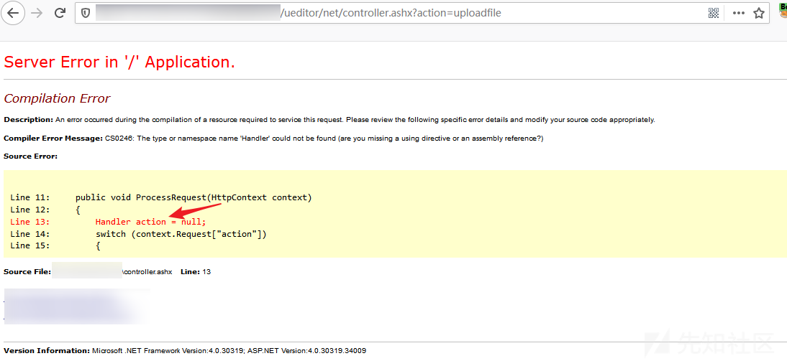The image size is (787, 361).
Task: Click the 'Compilation Error' subheading
Action: [57, 98]
